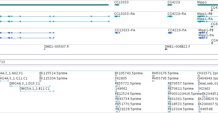The image size is (218, 113).
Task: Click the EK115514.5prime EST arrow
Action: 40,76
